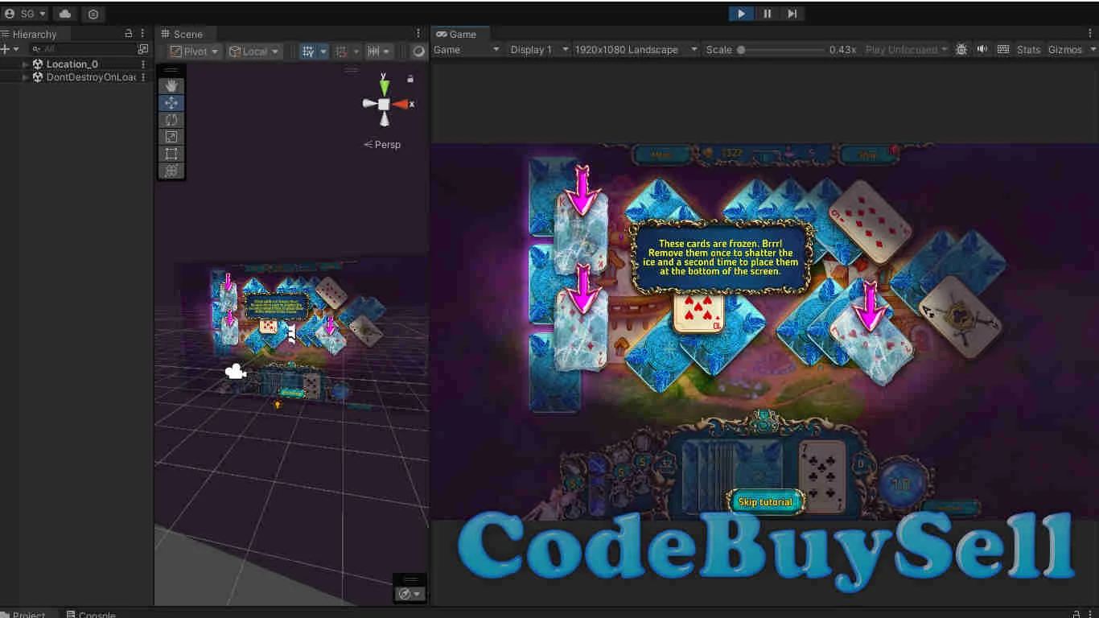Open the Pivot/Center dropdown
The width and height of the screenshot is (1099, 618).
point(194,51)
